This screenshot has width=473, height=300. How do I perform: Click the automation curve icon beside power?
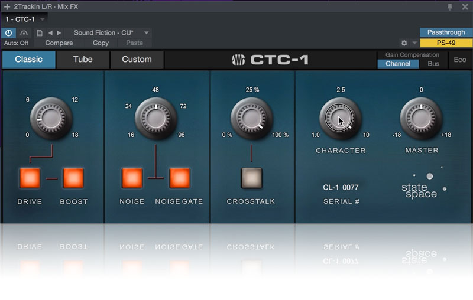click(x=24, y=33)
